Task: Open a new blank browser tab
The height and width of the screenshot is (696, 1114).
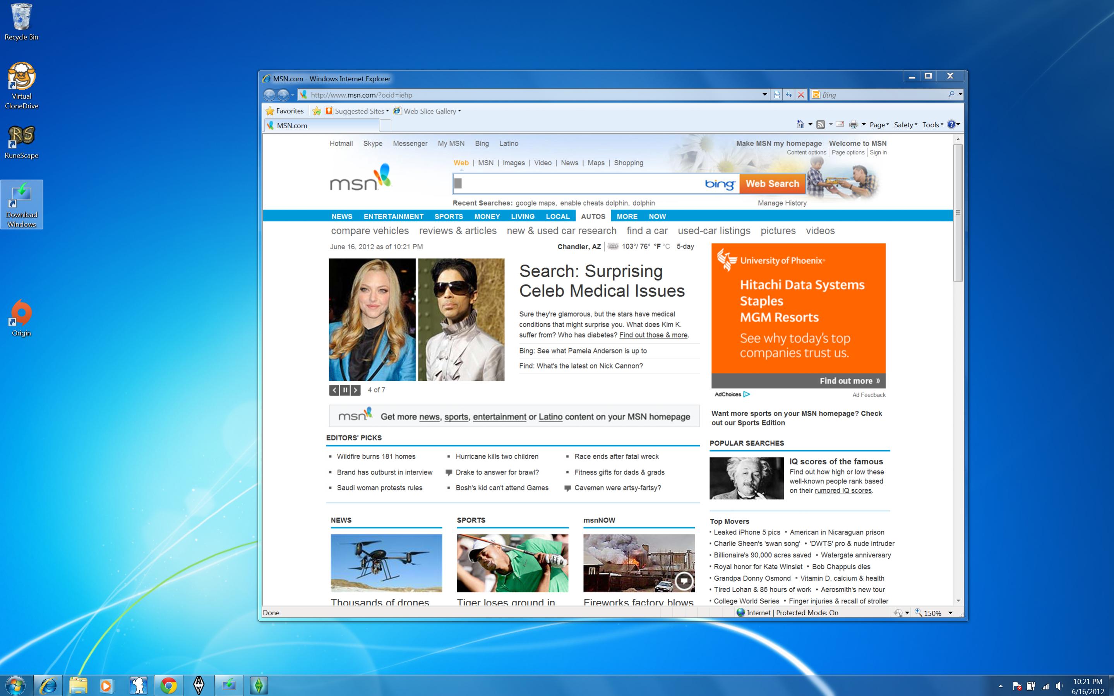Action: click(x=386, y=125)
